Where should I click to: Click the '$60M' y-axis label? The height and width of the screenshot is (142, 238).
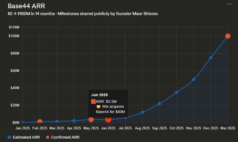(15, 71)
